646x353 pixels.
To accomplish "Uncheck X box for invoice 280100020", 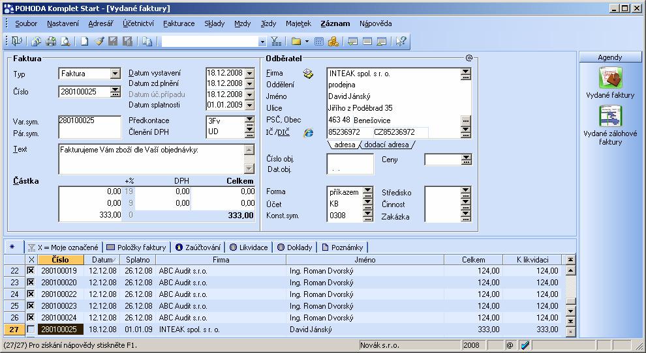I will point(31,283).
